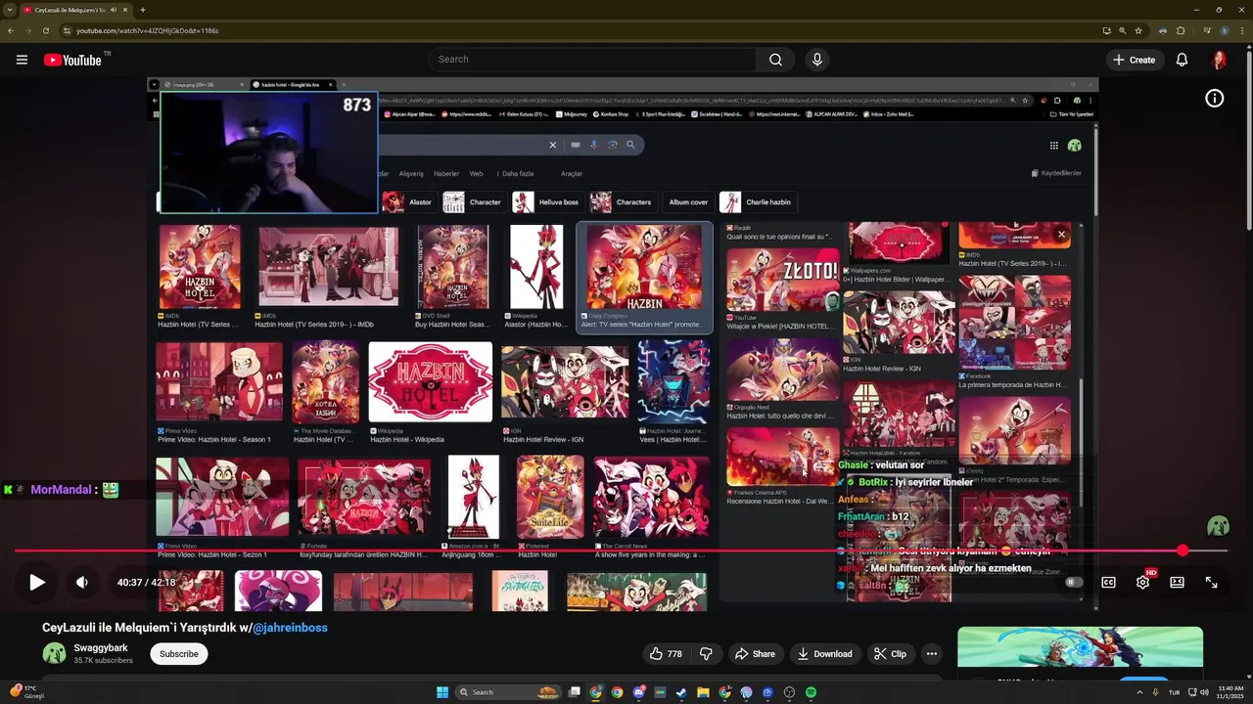
Task: Start voice search with the microphone
Action: (817, 60)
